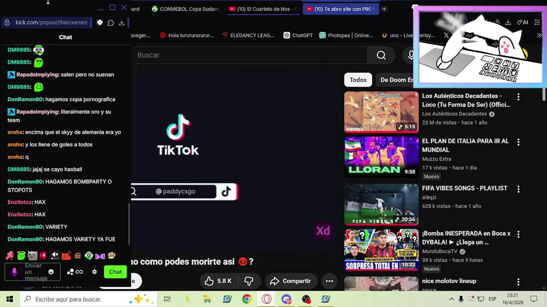Insert the white cat emote
This screenshot has width=547, height=307.
coord(32,256)
